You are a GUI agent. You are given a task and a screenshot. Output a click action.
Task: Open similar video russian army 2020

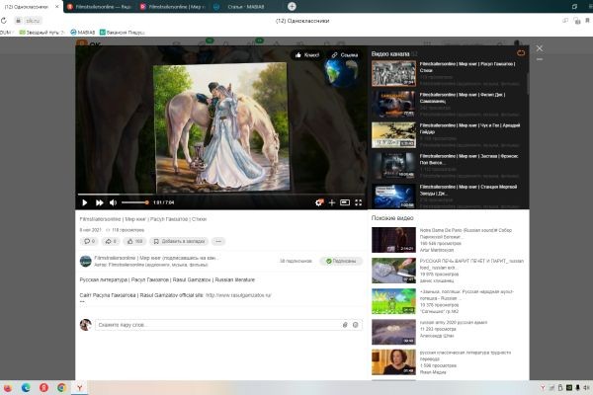click(448, 332)
